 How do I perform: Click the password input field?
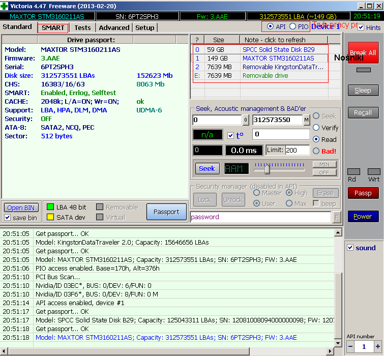(260, 217)
